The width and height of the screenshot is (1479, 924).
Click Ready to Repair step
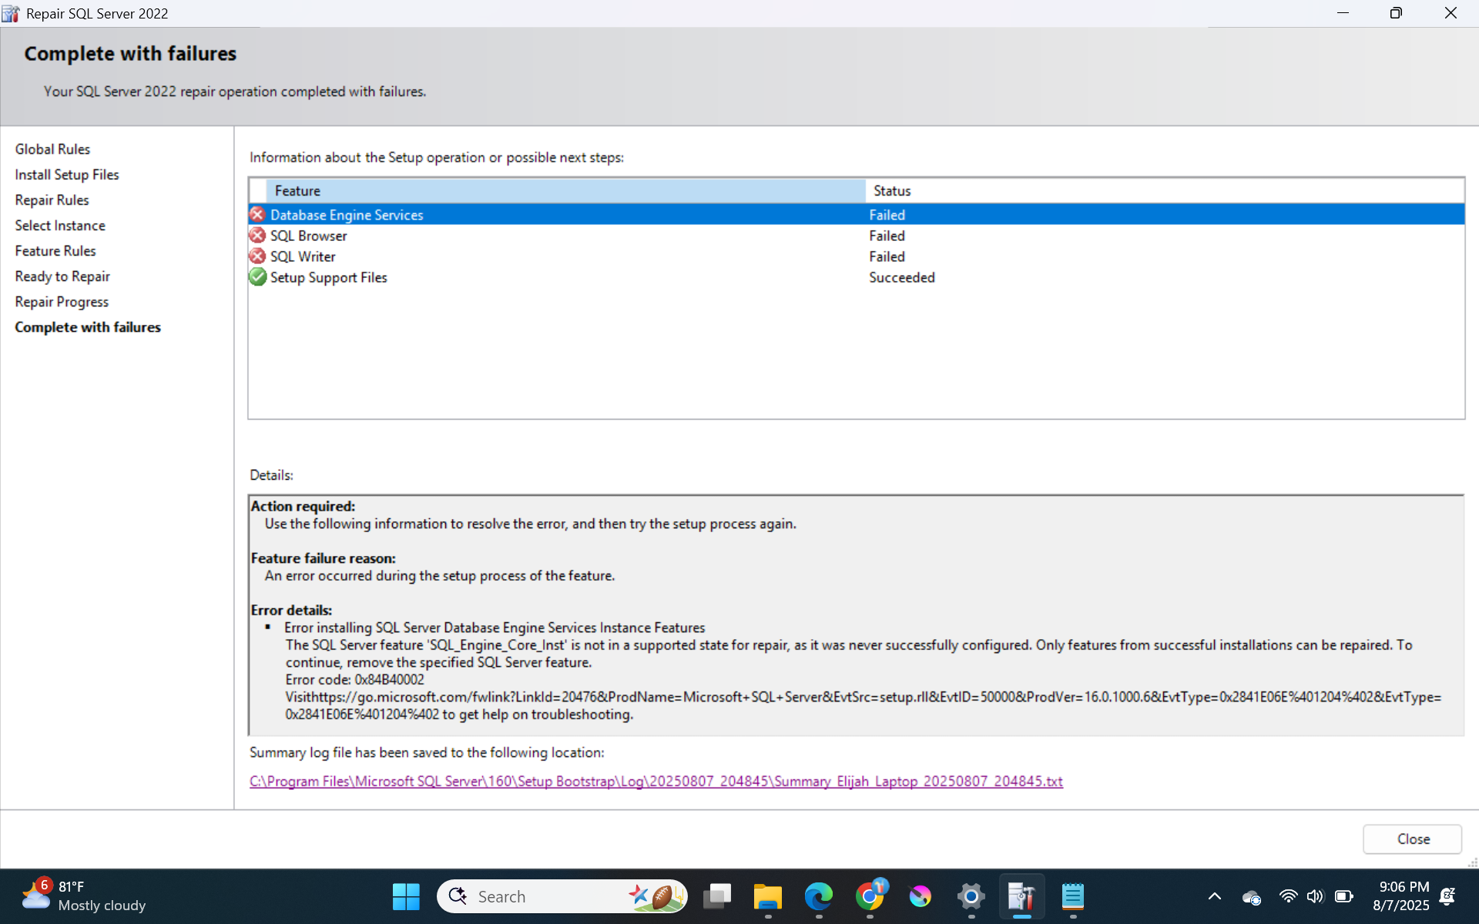[x=62, y=276]
